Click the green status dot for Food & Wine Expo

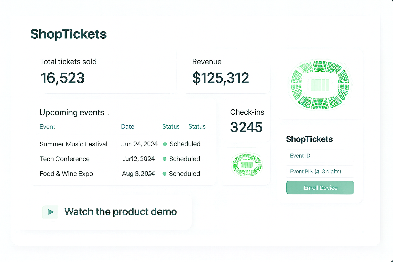click(x=165, y=174)
